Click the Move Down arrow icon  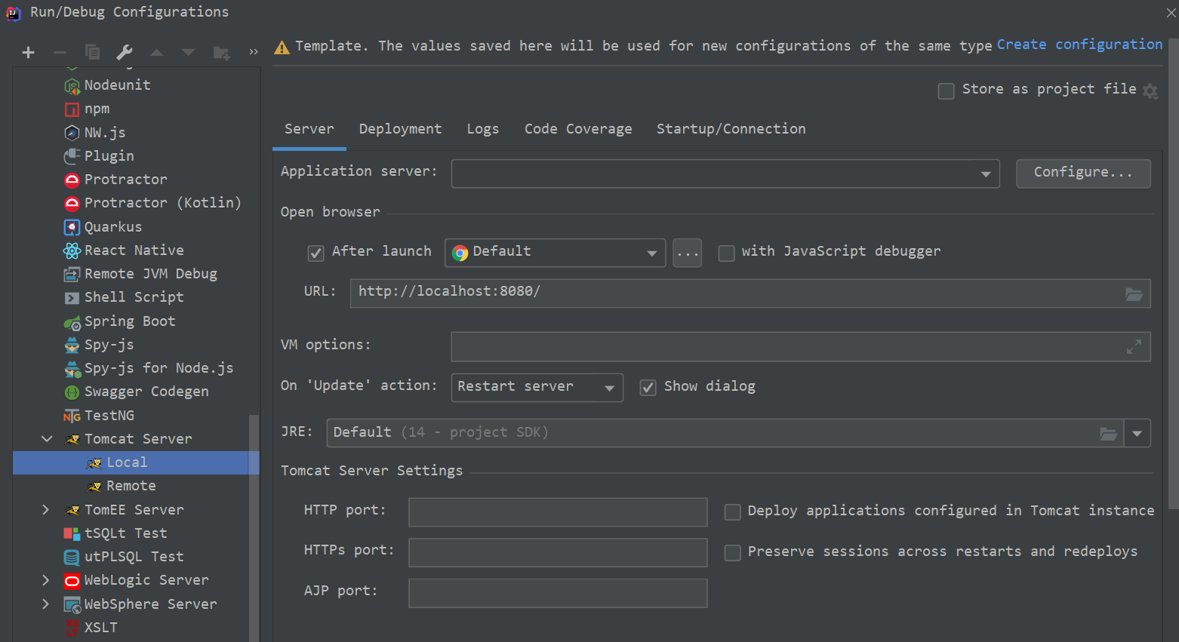188,52
